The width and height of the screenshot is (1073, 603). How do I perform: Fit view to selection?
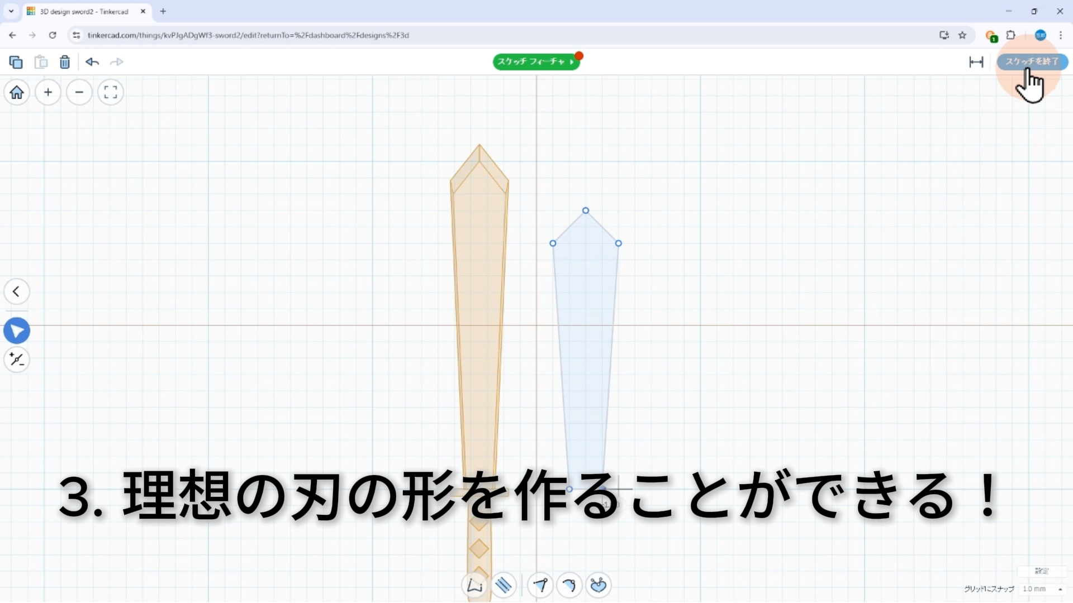tap(111, 92)
